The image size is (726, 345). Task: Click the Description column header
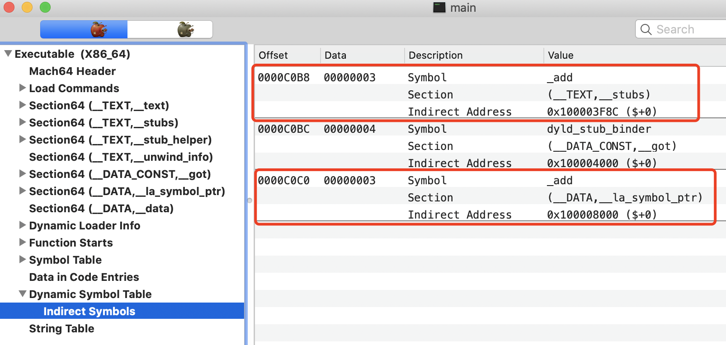pyautogui.click(x=435, y=55)
